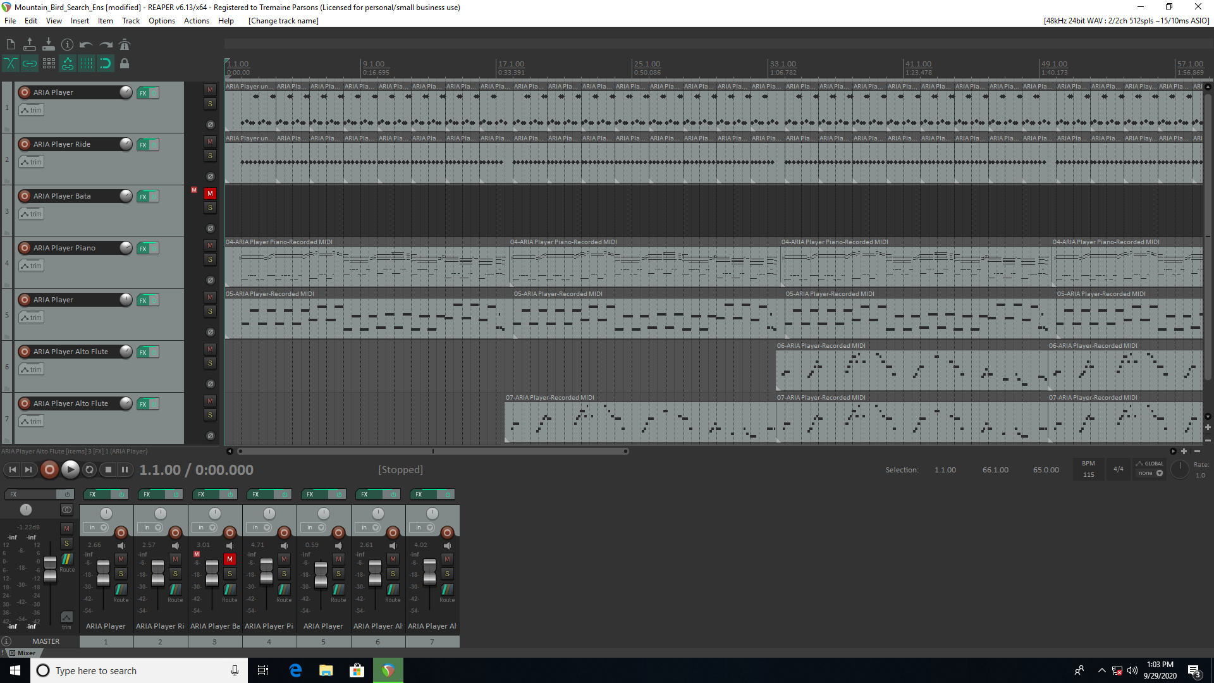This screenshot has height=683, width=1214.
Task: Go to project start button
Action: pos(12,470)
